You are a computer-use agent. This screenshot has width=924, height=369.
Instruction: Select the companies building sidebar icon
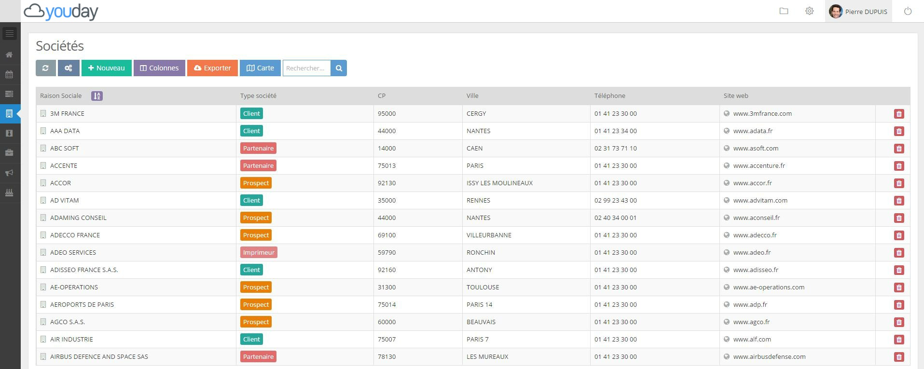click(x=9, y=114)
